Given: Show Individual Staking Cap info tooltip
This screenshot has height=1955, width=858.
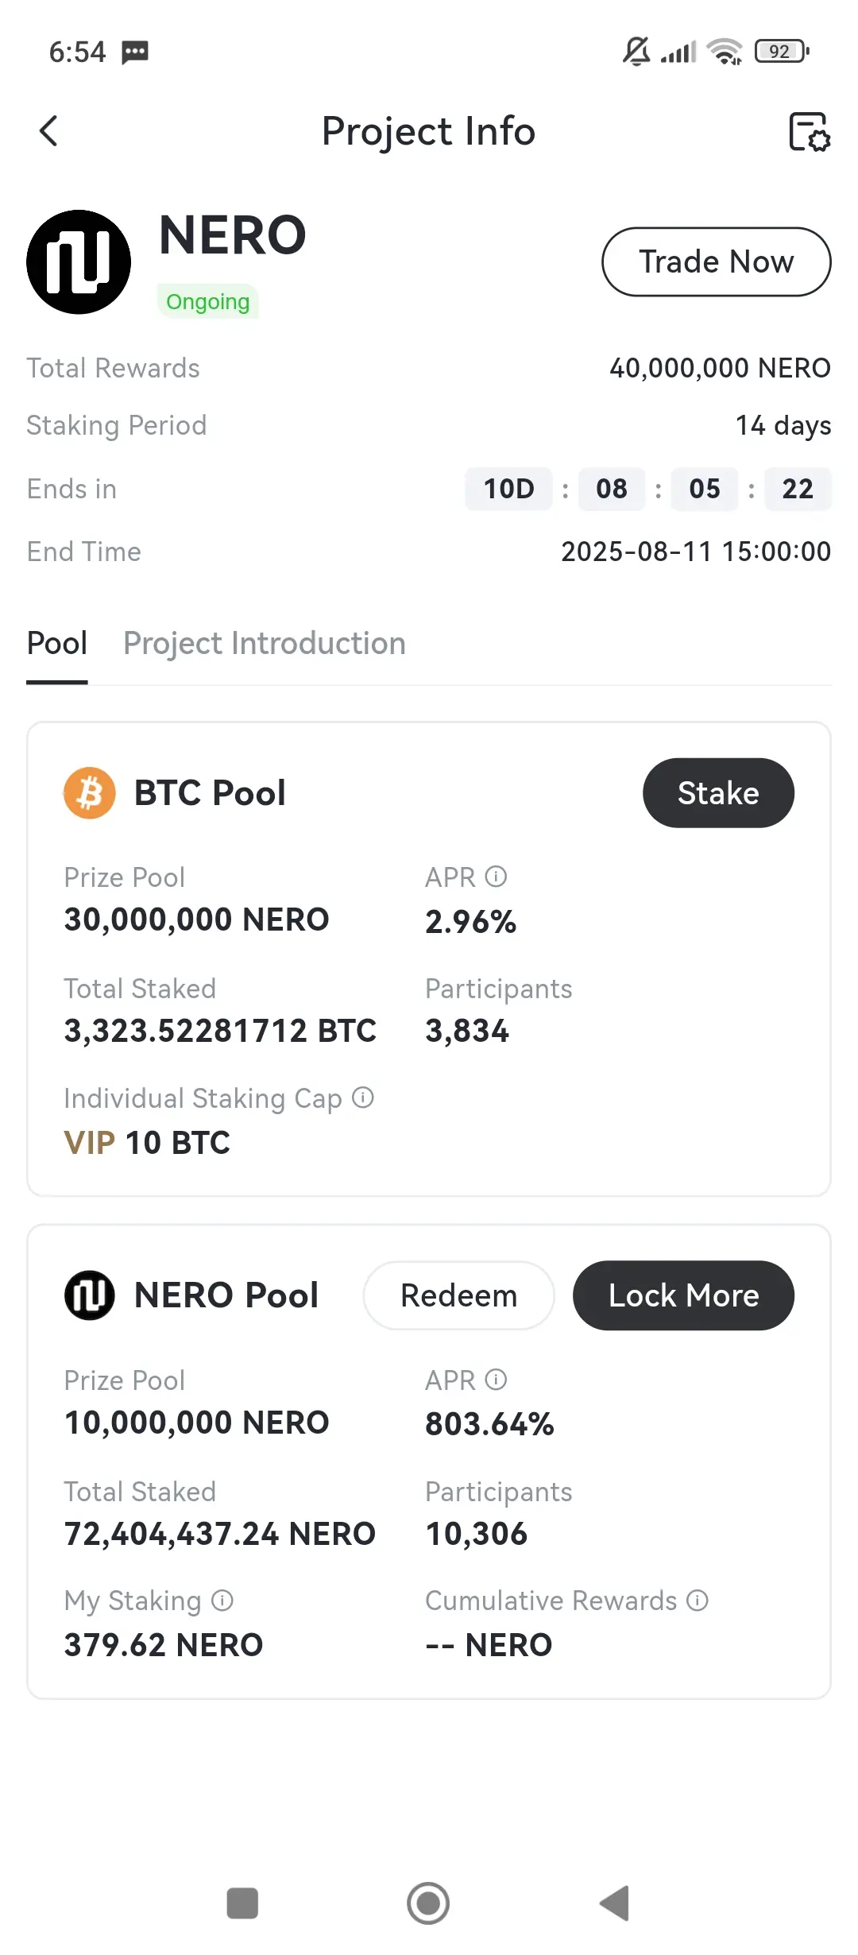Looking at the screenshot, I should [x=363, y=1098].
